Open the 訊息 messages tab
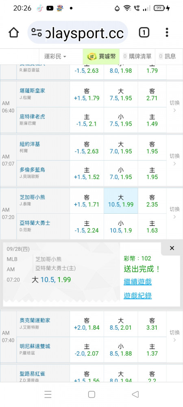Screen dimensions: 183x407 click(x=168, y=56)
